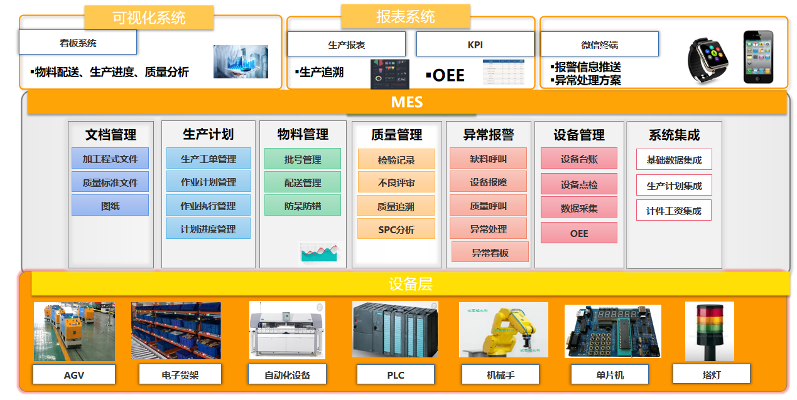
Task: Open 设备台账
Action: pos(579,159)
